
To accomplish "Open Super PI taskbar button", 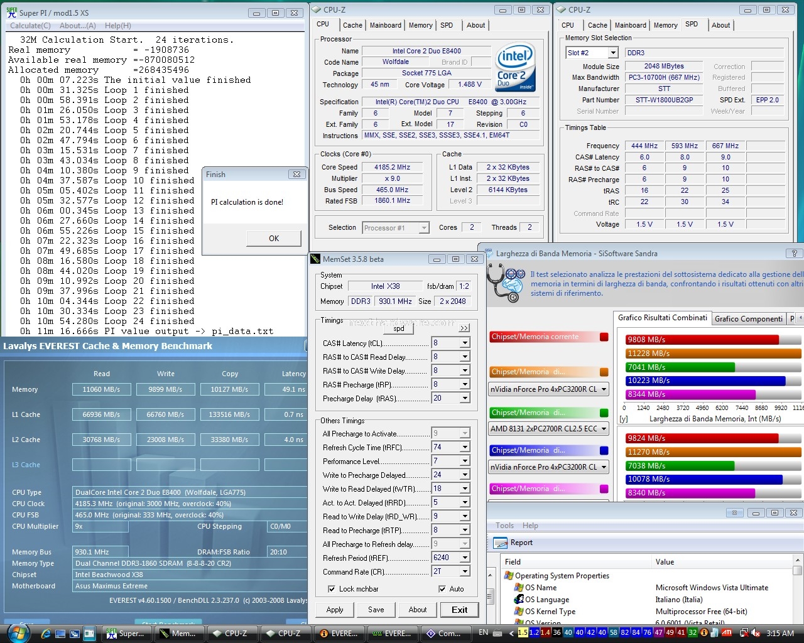I will pyautogui.click(x=126, y=634).
